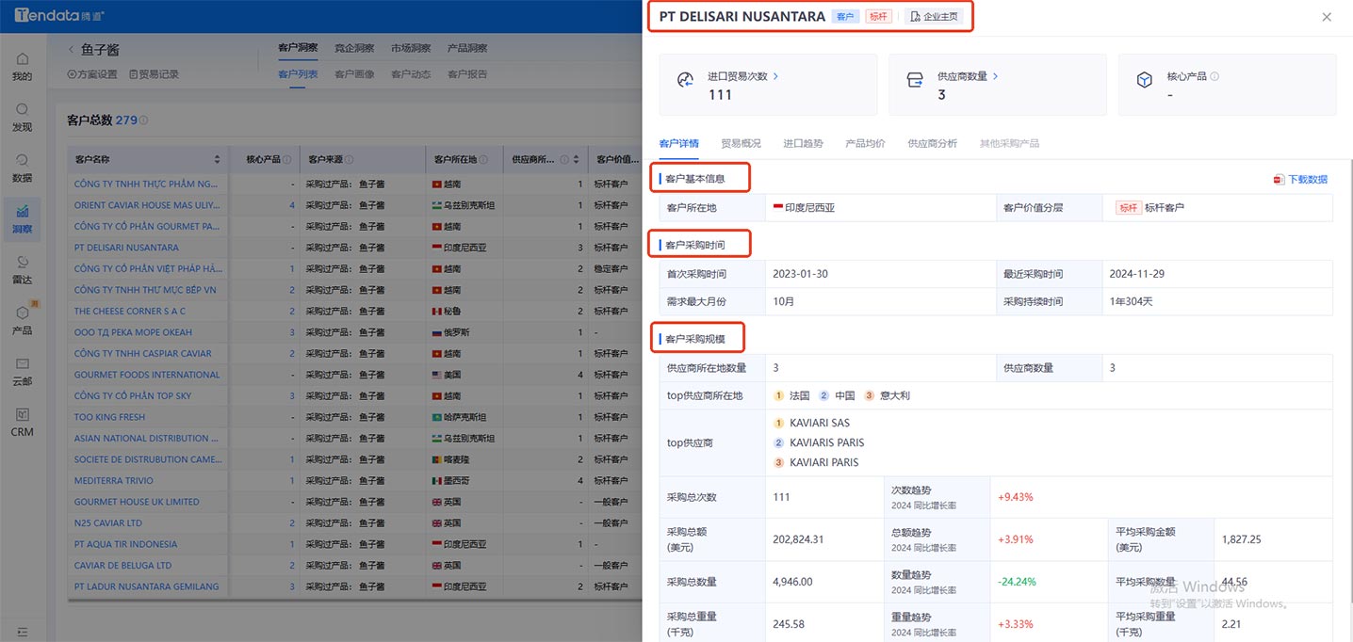Click the 进口贸易次数 card icon
1353x642 pixels.
tap(685, 81)
